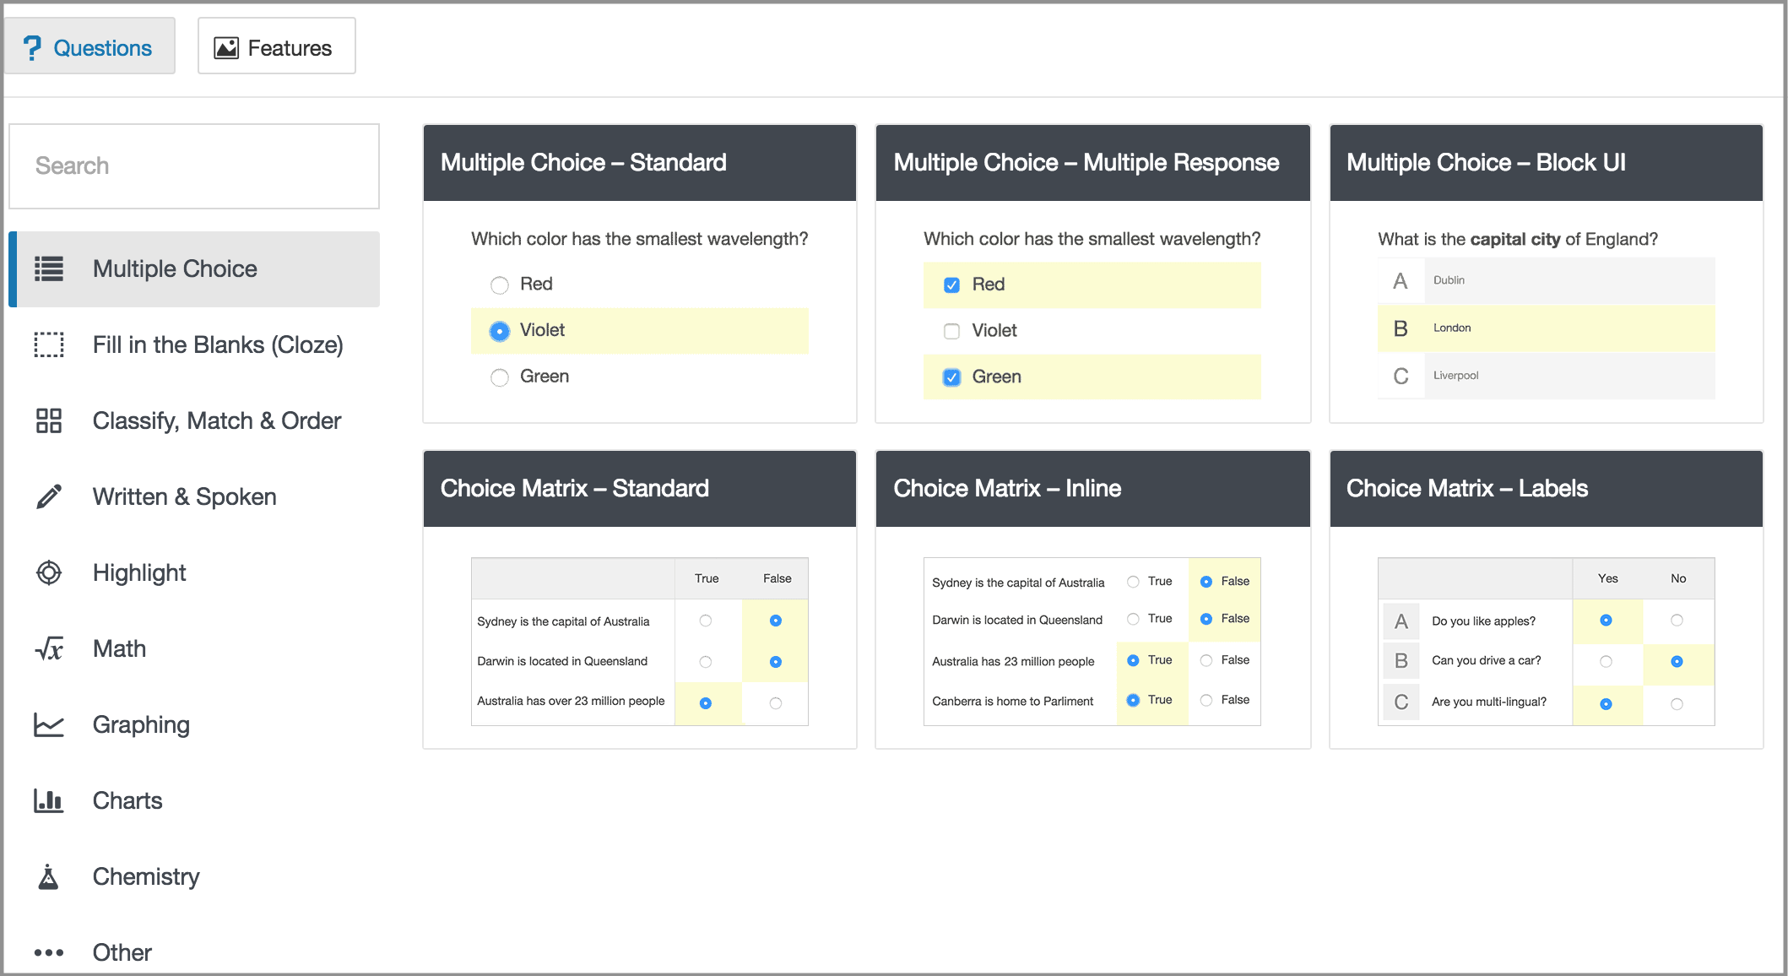Click into the Search input field
Image resolution: width=1788 pixels, height=976 pixels.
[194, 166]
